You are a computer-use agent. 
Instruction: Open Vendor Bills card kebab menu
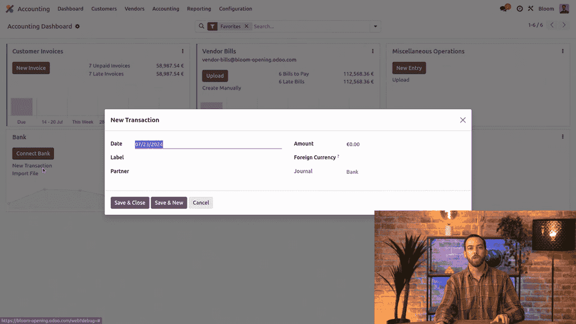(x=372, y=51)
